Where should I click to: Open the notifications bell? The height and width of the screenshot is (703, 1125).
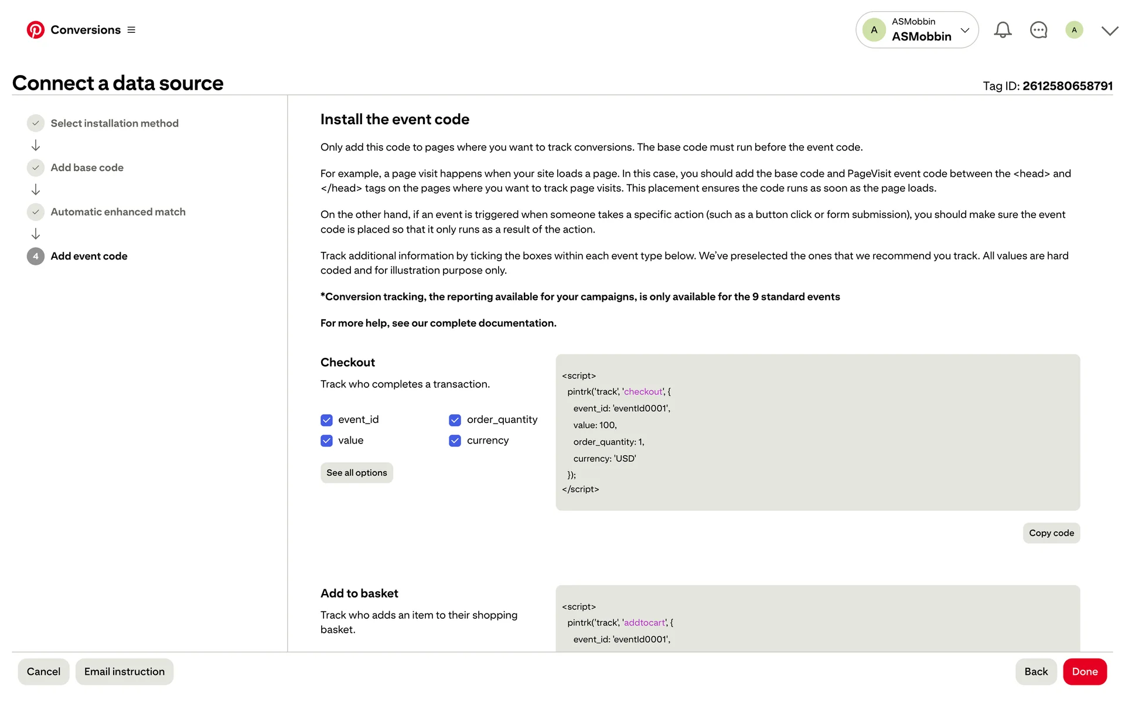pos(1003,30)
